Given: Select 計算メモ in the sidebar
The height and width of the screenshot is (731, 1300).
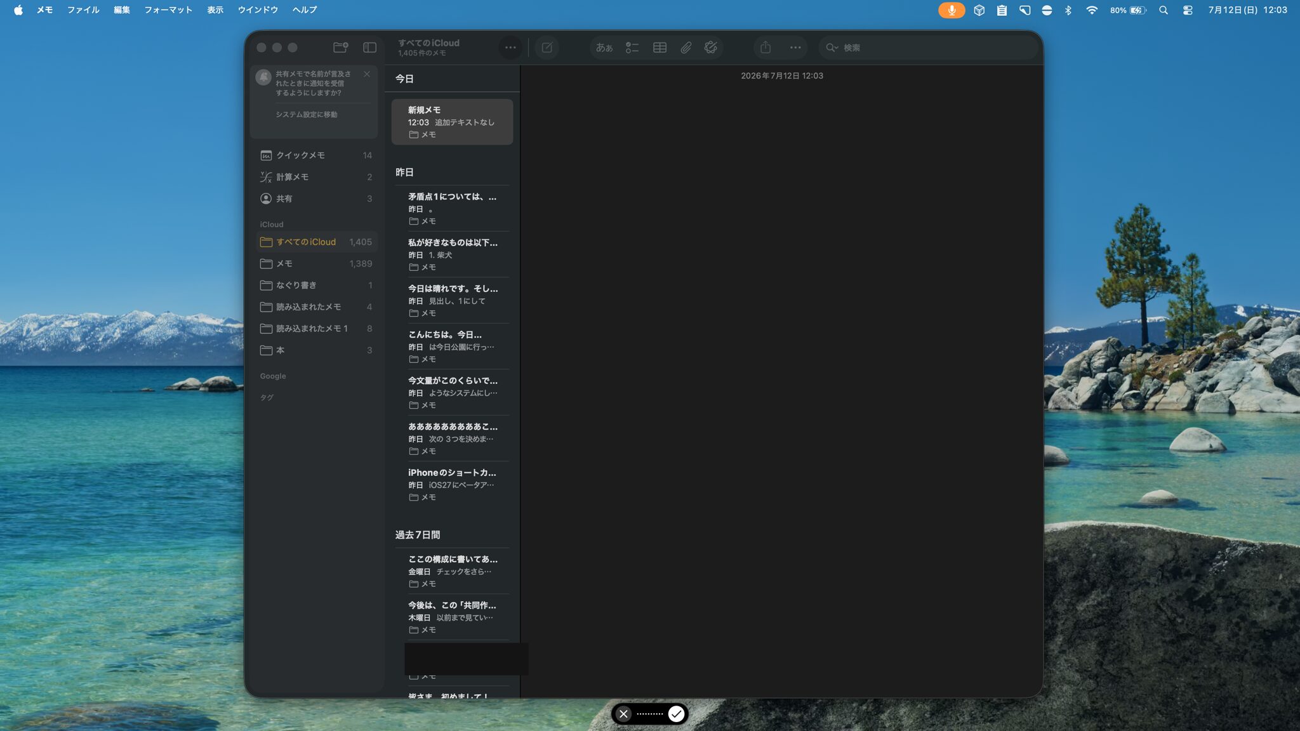Looking at the screenshot, I should tap(316, 177).
